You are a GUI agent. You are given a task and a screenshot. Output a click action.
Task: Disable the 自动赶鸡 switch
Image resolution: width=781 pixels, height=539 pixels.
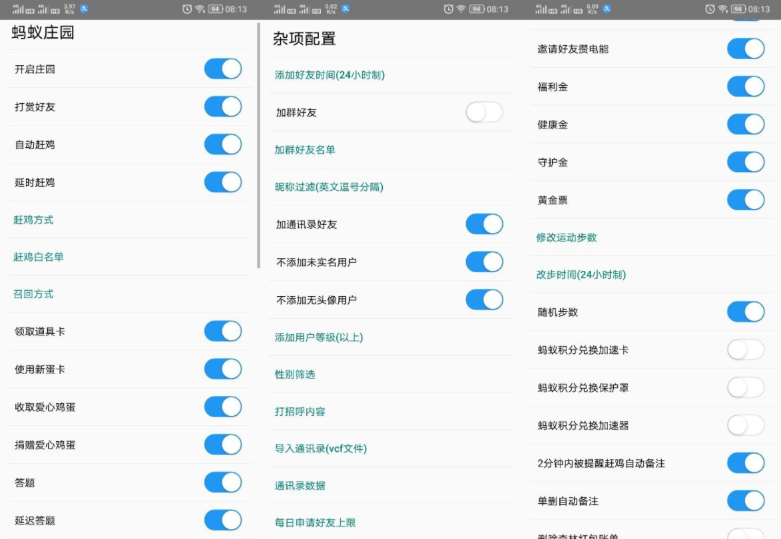(x=223, y=144)
